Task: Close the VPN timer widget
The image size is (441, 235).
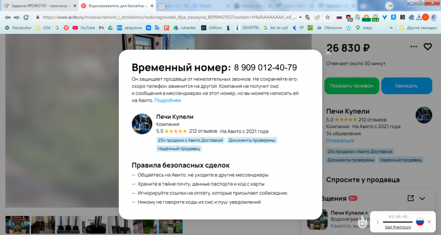Action: coord(429,222)
